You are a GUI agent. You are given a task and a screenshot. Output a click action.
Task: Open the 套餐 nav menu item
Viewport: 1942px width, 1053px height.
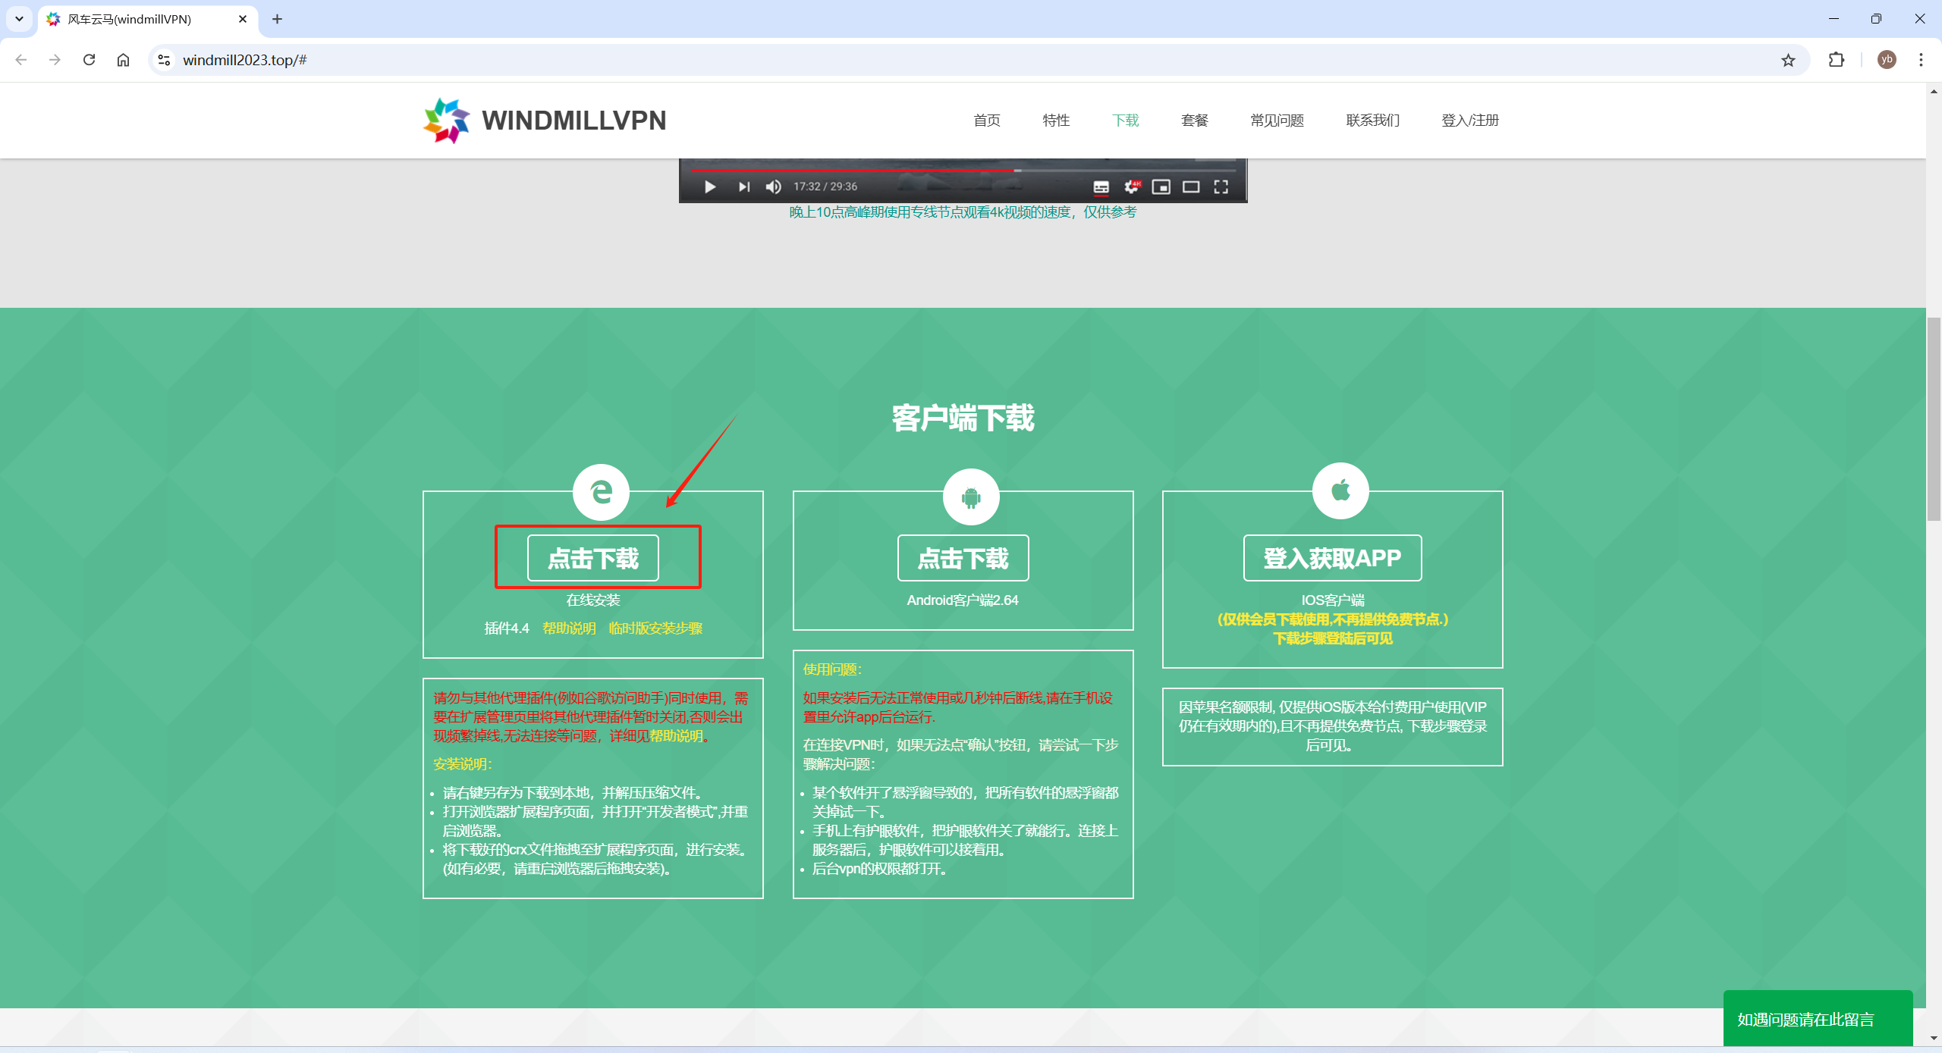(x=1194, y=121)
